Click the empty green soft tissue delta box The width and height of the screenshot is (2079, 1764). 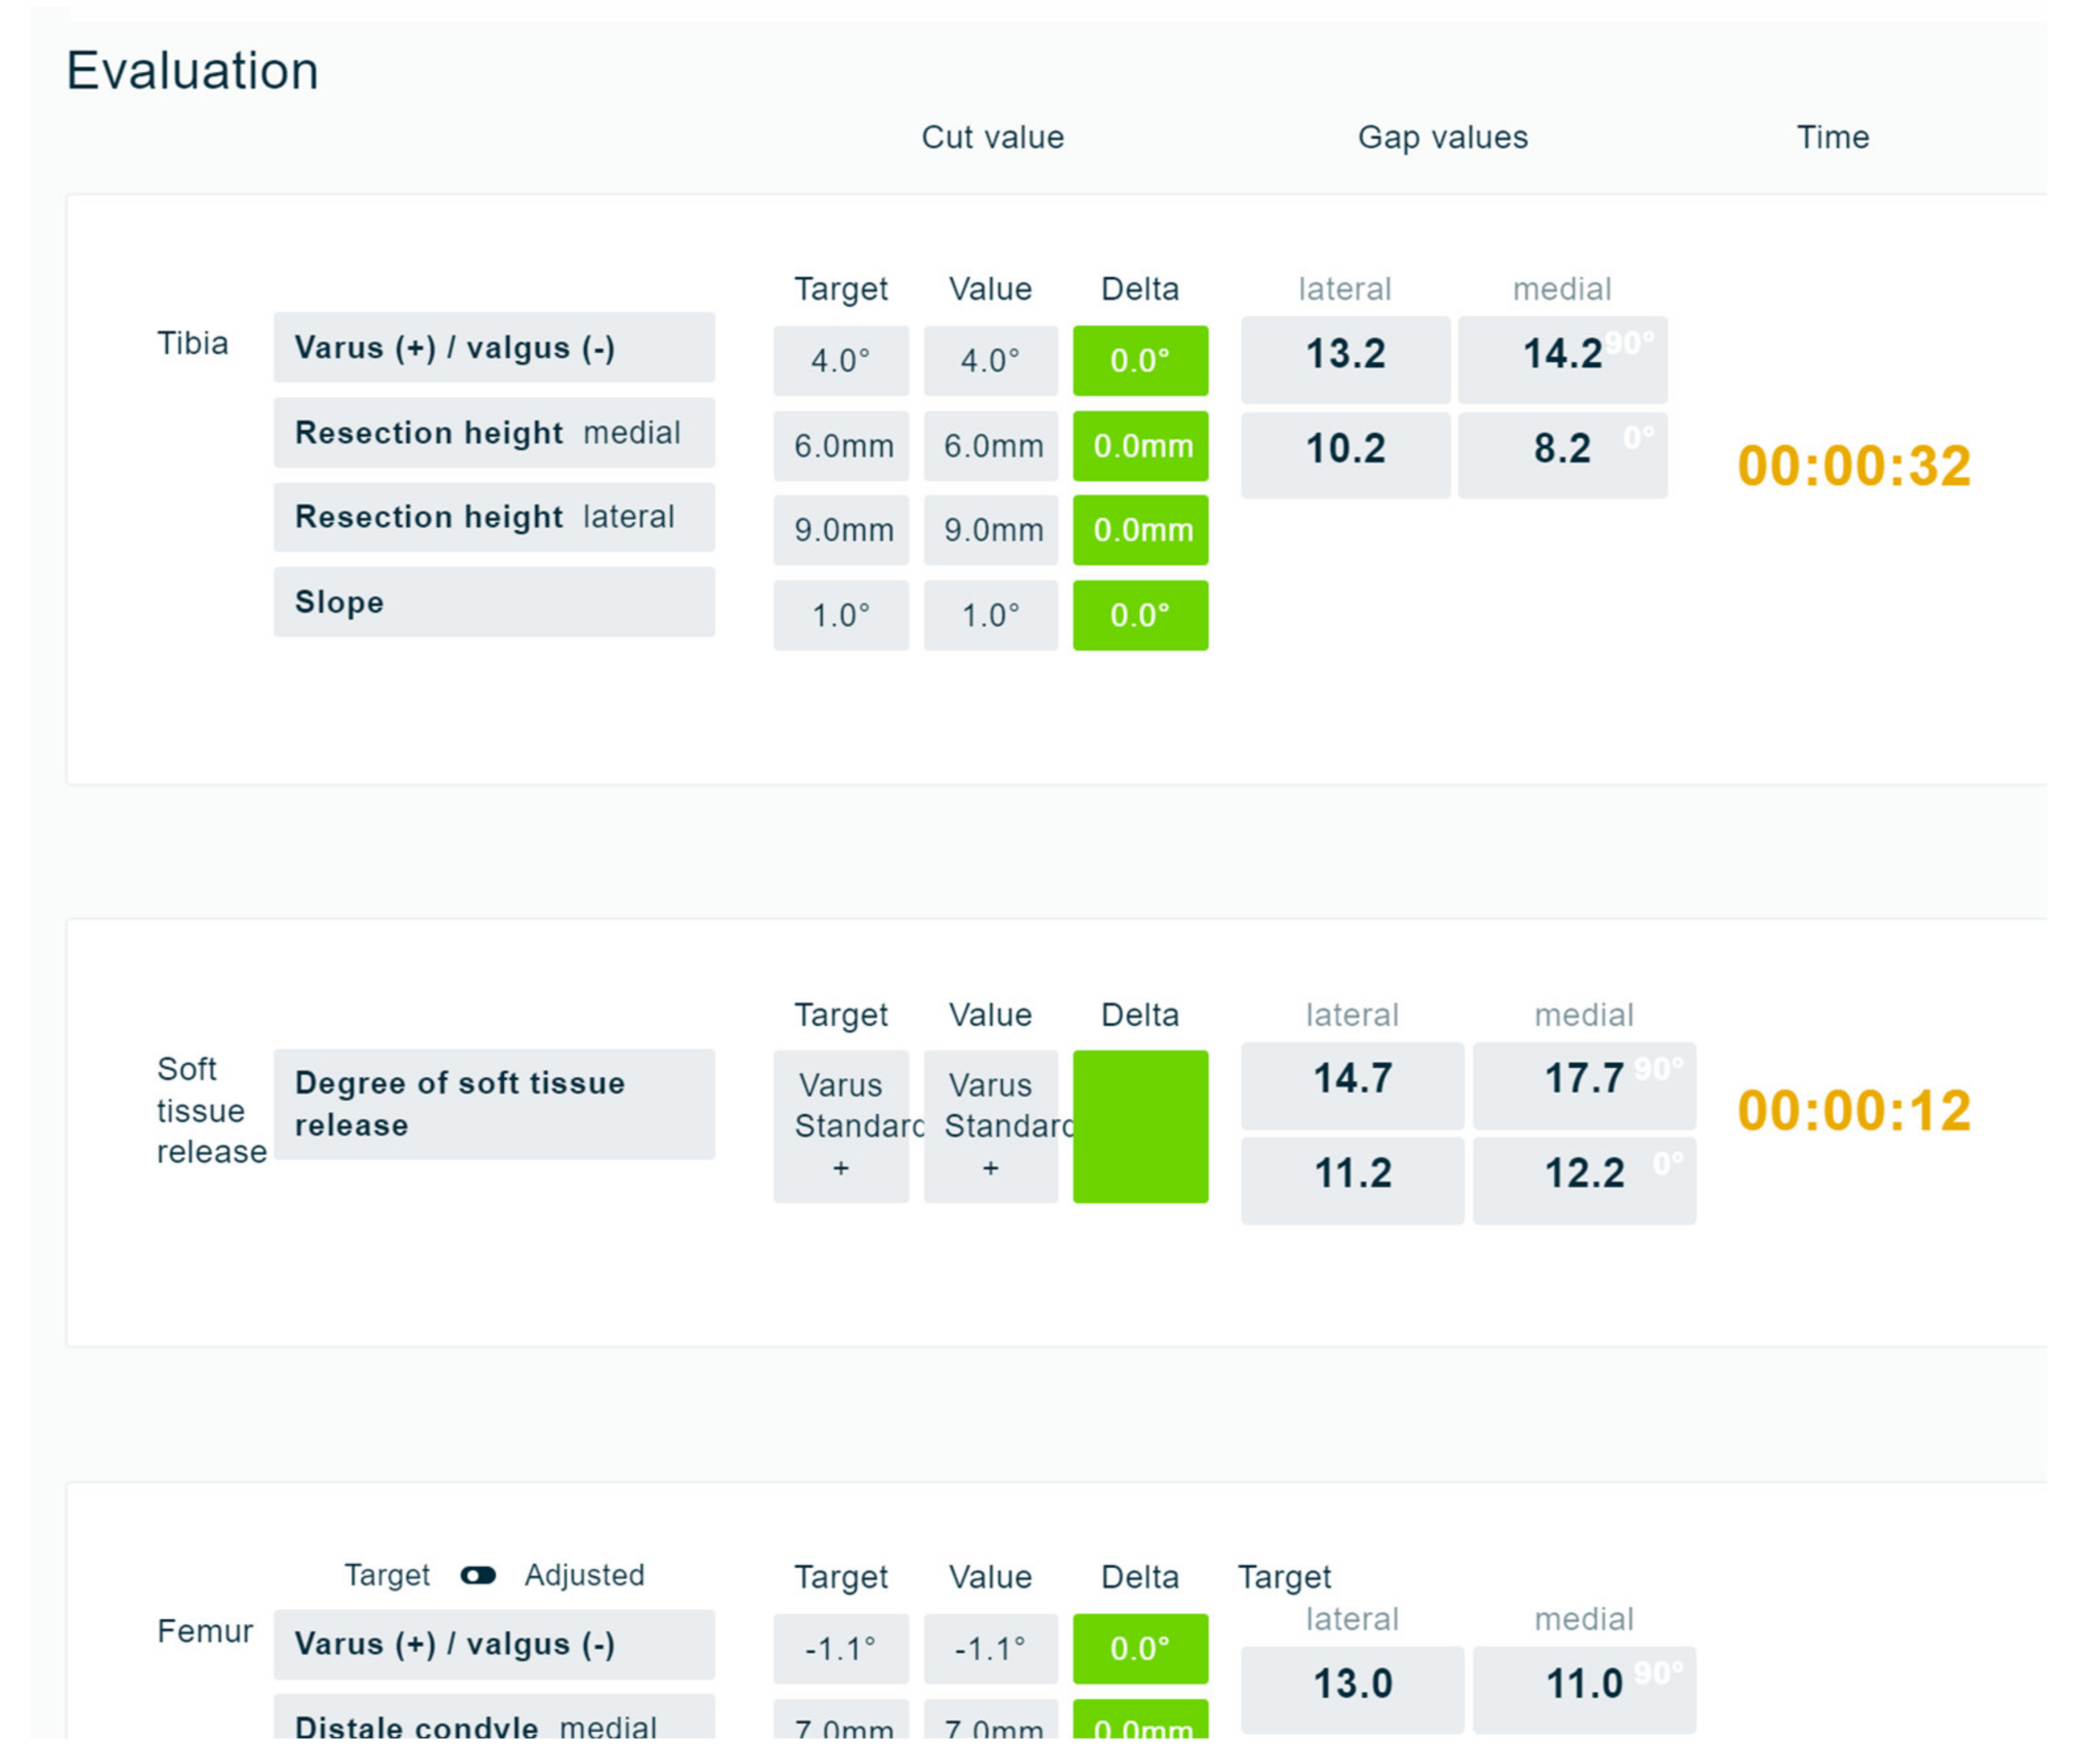point(1139,1126)
